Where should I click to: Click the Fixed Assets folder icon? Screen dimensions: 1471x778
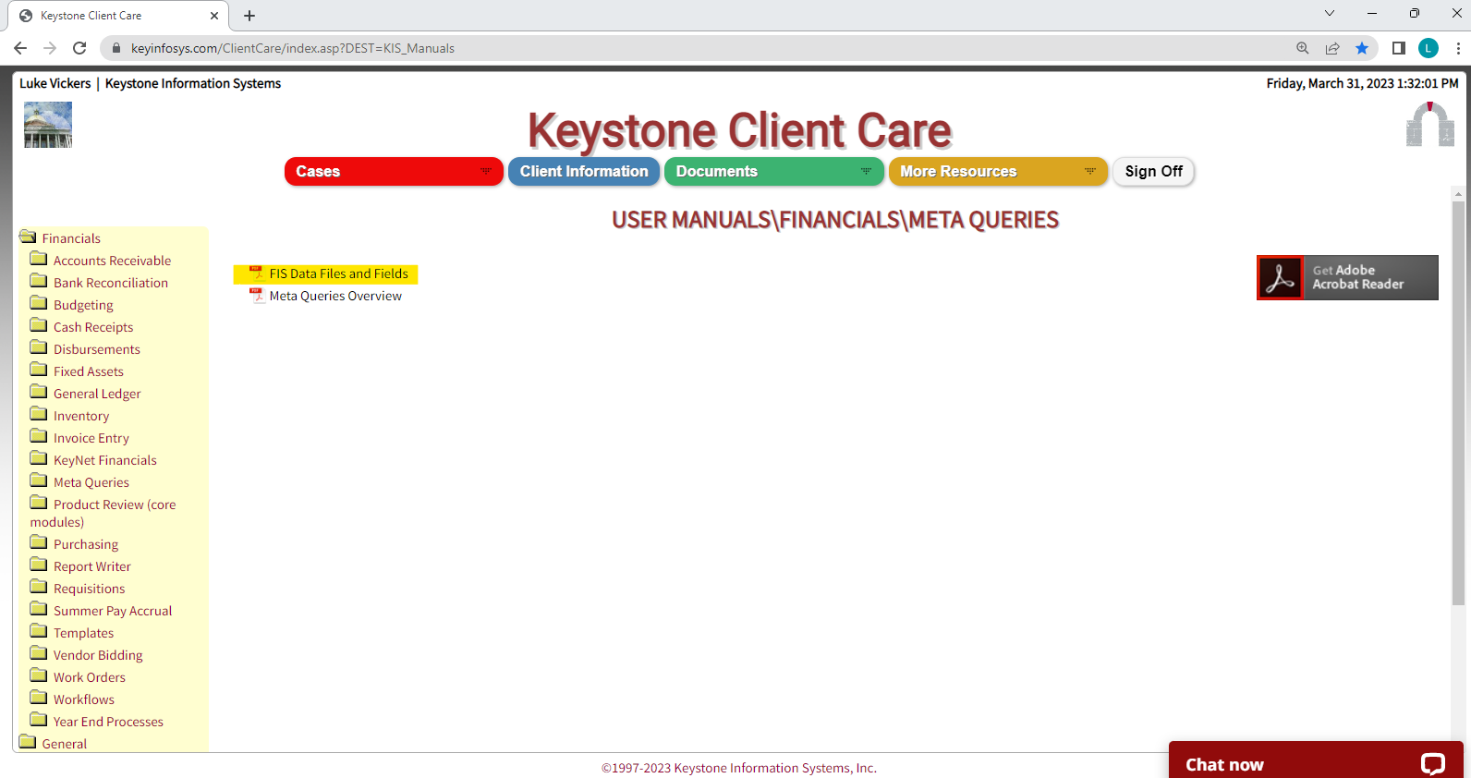[x=39, y=371]
